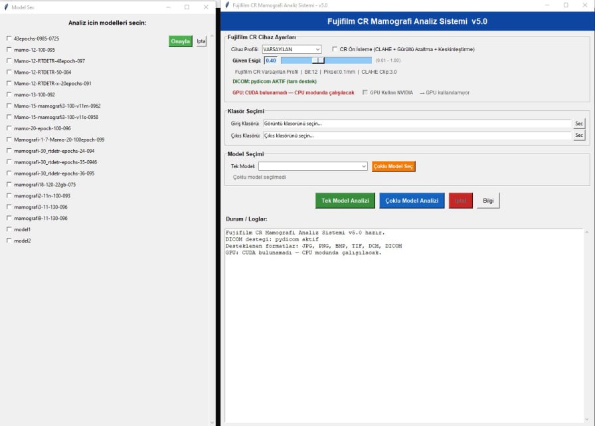
Task: Click the 'Çoklu model seçilmedi' status text
Action: (x=259, y=177)
